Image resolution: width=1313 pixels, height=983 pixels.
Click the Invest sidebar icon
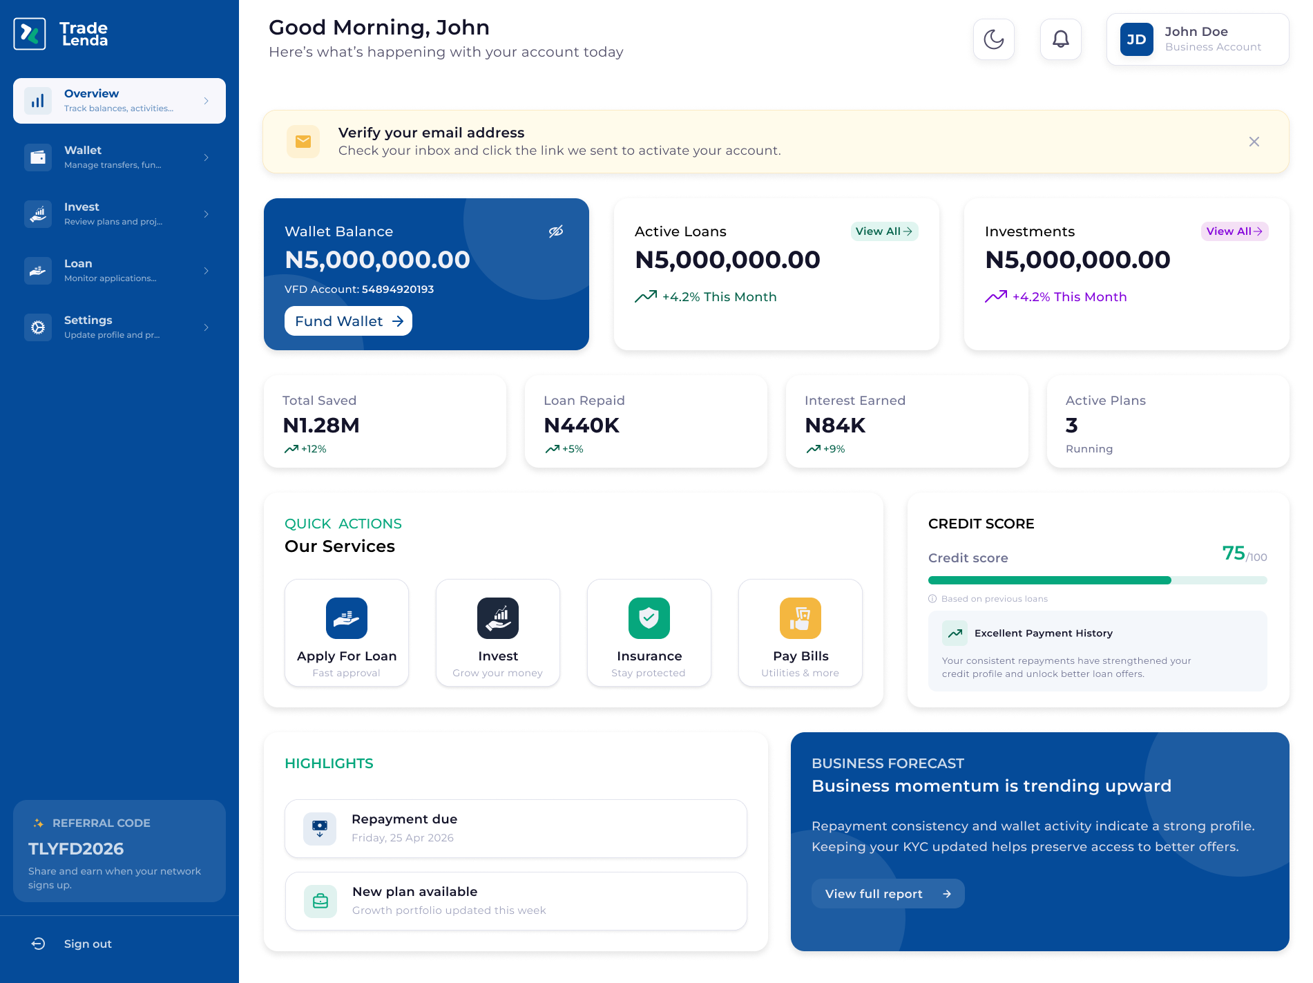[x=38, y=214]
